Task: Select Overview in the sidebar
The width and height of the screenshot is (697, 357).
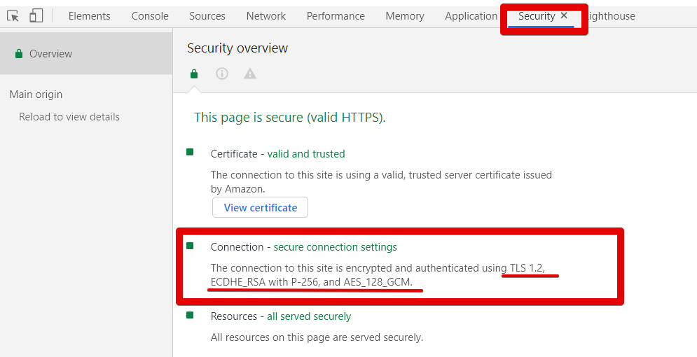Action: (x=50, y=54)
